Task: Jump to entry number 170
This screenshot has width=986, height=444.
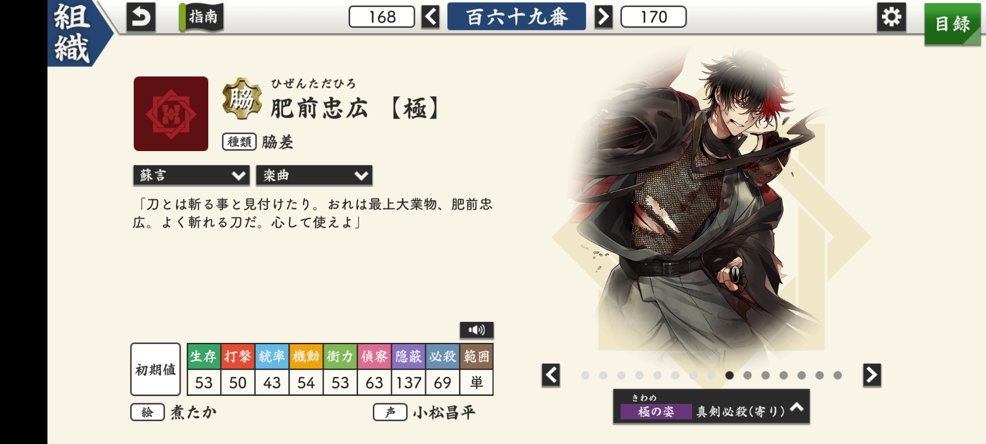Action: tap(654, 17)
